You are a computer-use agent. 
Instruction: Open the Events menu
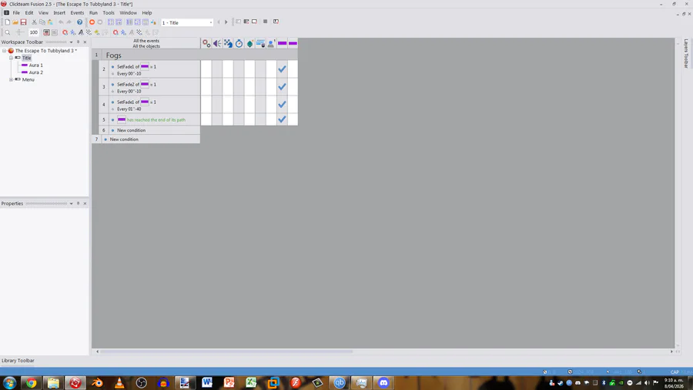(x=77, y=13)
